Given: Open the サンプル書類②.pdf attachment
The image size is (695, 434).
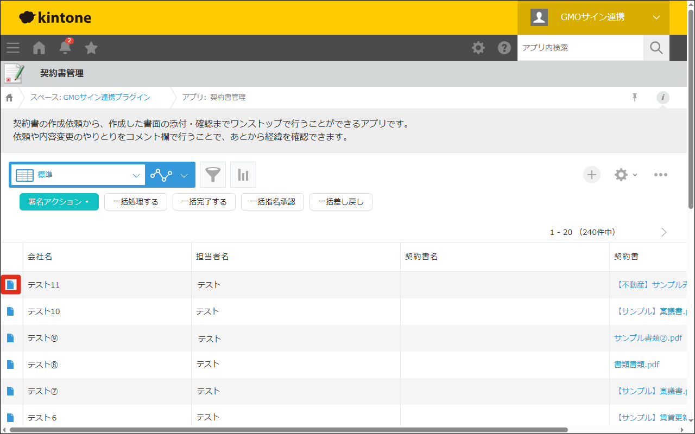Looking at the screenshot, I should point(648,338).
